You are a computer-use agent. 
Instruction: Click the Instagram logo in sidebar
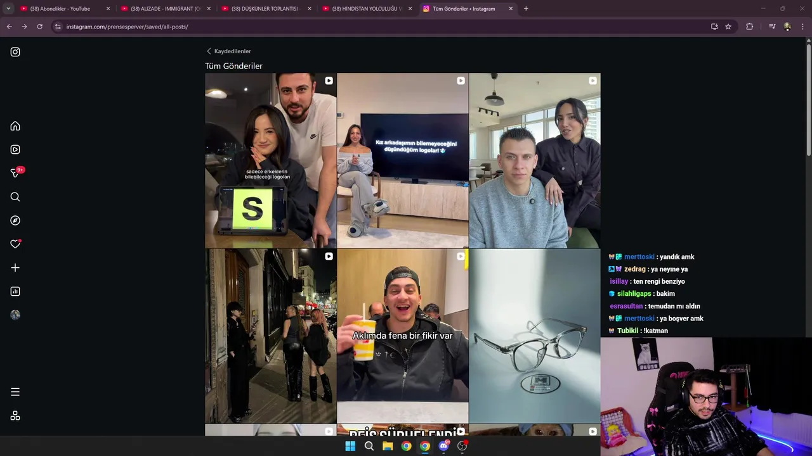15,52
